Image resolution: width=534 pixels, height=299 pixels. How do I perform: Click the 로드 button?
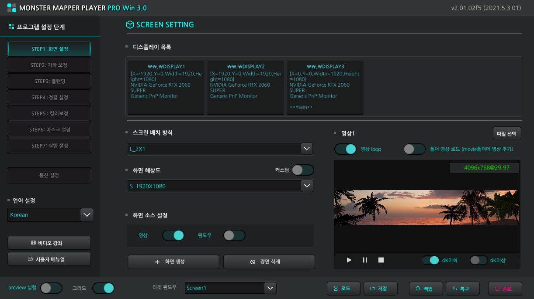point(343,289)
